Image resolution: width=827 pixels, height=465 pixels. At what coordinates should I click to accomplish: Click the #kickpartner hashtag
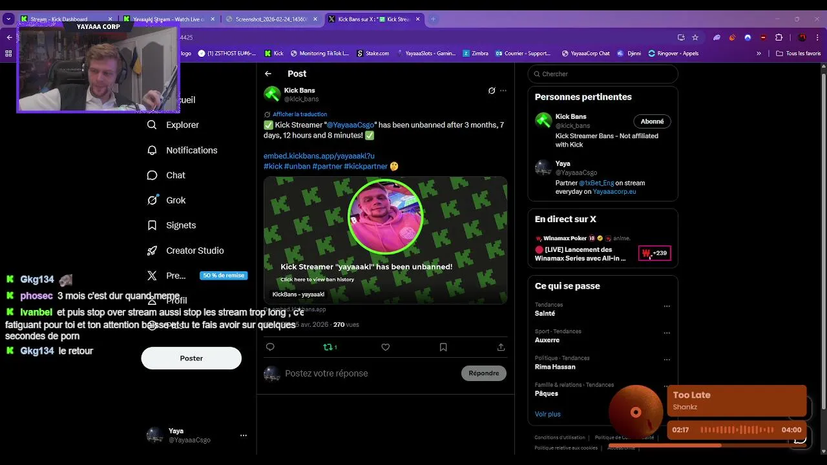tap(366, 166)
